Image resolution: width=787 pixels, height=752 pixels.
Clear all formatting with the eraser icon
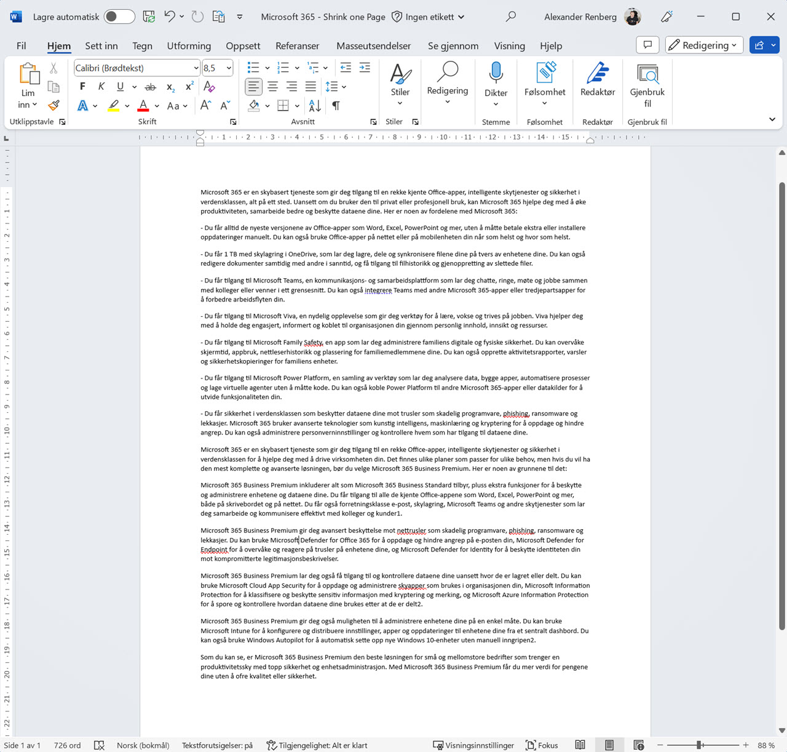210,87
